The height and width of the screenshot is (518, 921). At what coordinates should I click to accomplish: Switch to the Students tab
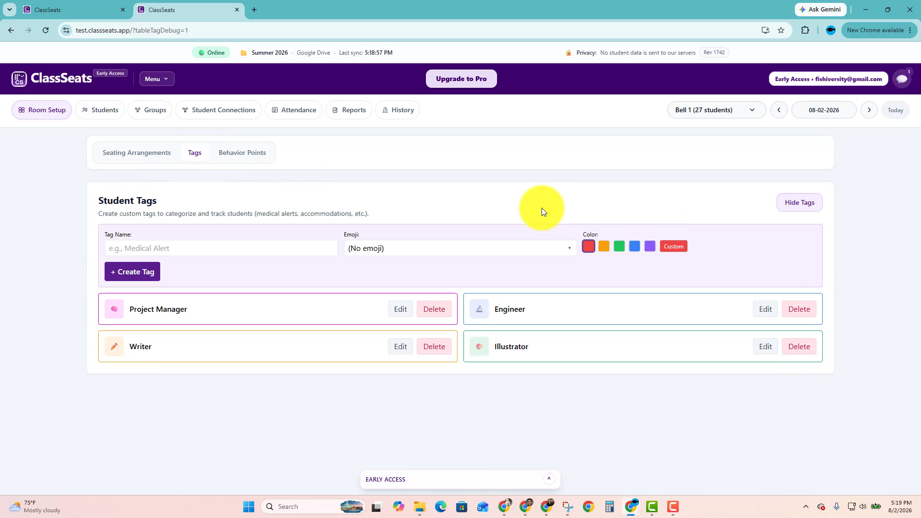coord(100,110)
